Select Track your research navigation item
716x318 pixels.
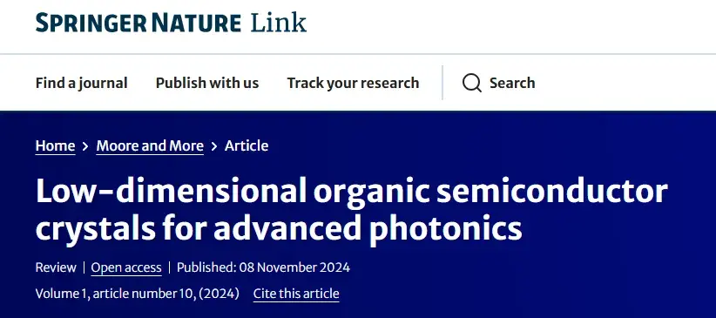pos(353,83)
